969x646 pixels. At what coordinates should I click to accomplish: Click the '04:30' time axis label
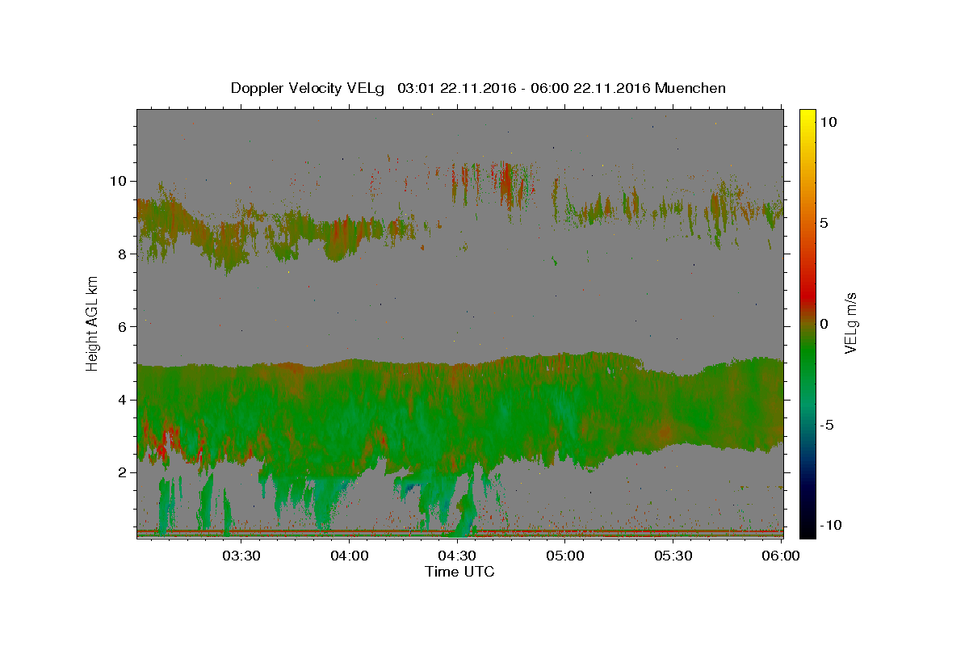(457, 556)
